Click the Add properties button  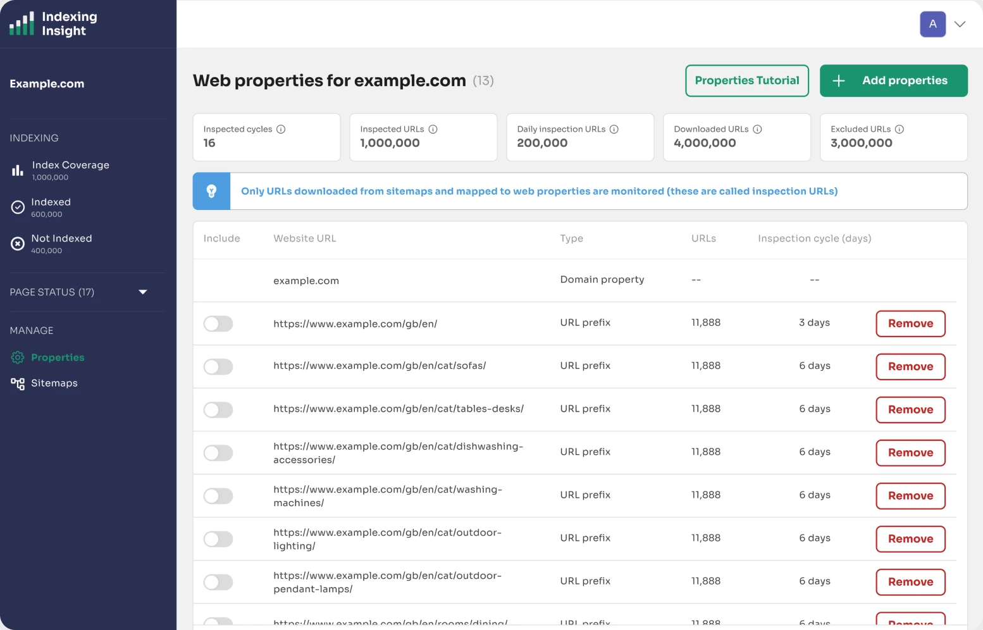tap(893, 80)
